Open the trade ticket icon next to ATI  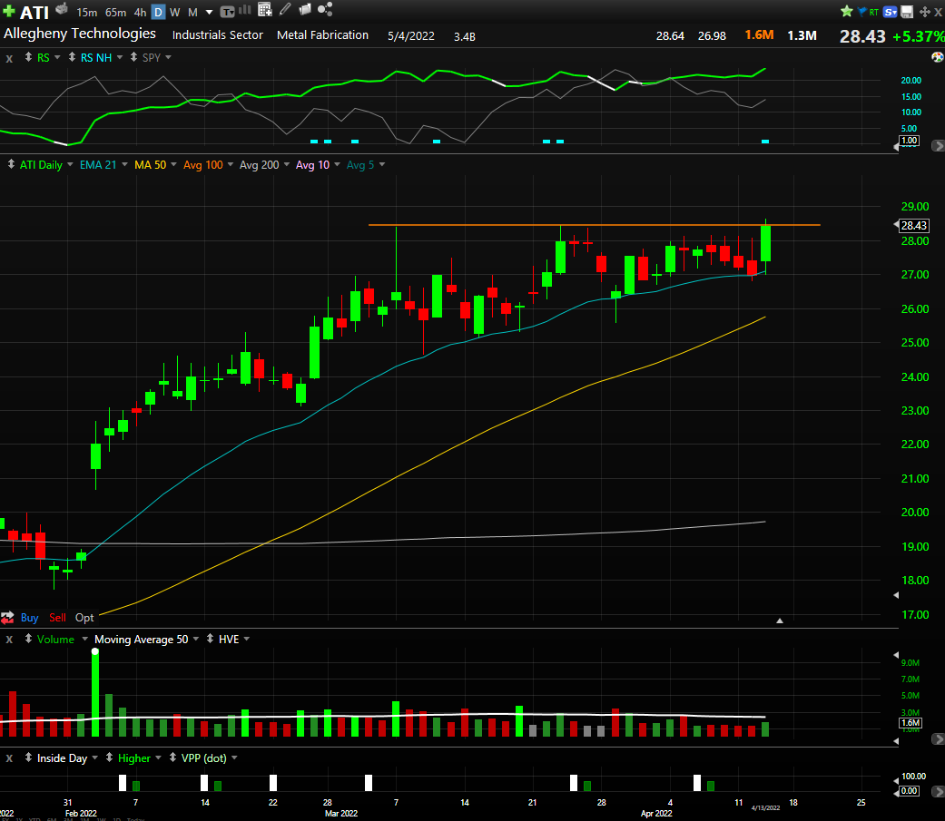(62, 8)
